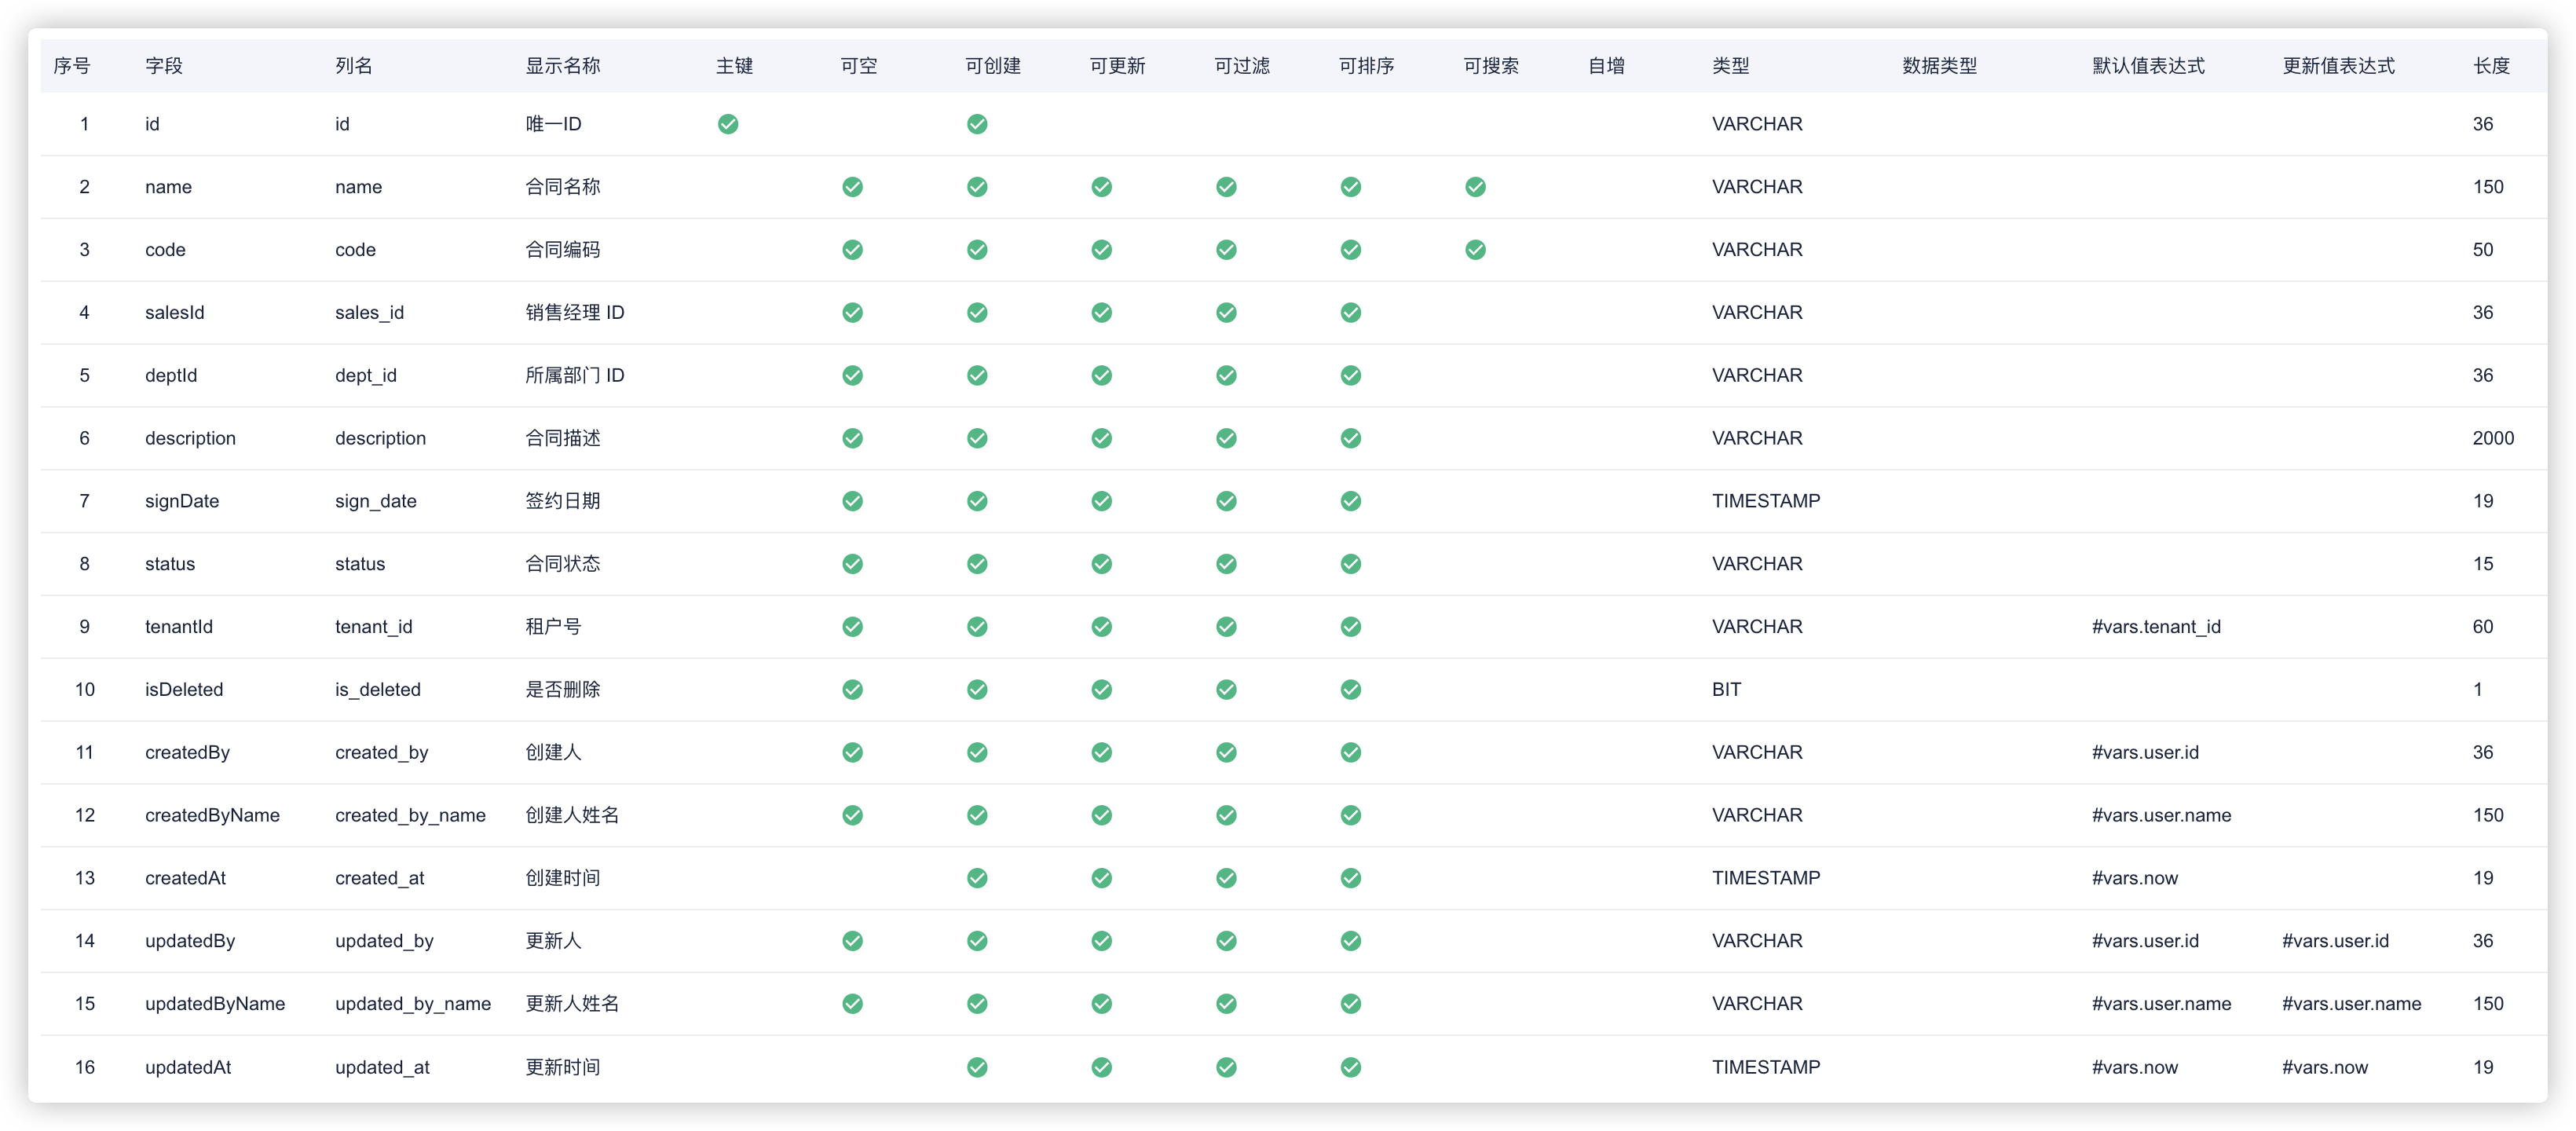Toggle updatable check for status field
2576x1131 pixels.
click(1101, 564)
